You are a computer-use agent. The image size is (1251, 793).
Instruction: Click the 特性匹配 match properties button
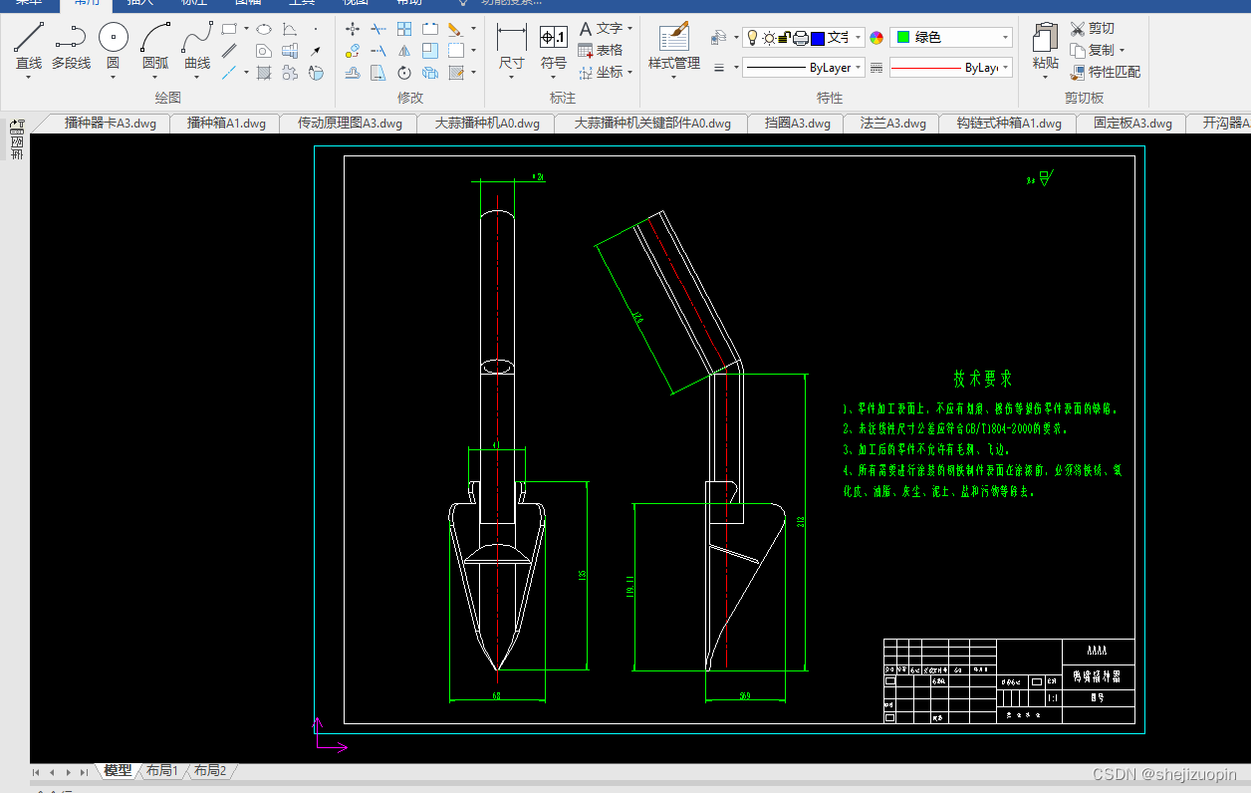pos(1106,72)
